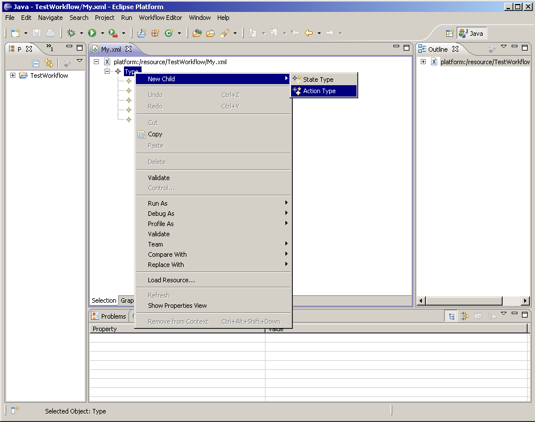This screenshot has width=535, height=422.
Task: Click Collapse All icon in Package Explorer
Action: [36, 64]
